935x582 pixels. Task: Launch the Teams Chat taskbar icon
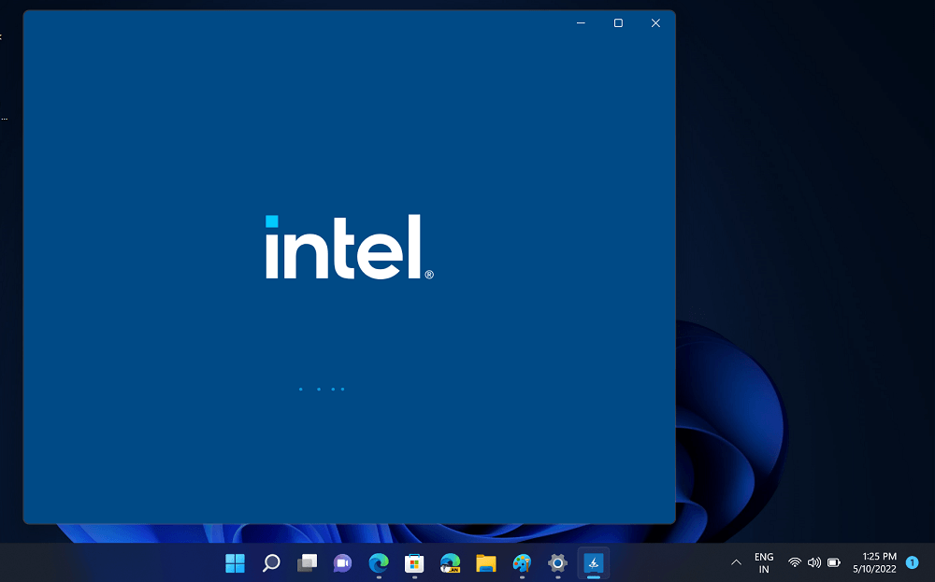pos(343,563)
